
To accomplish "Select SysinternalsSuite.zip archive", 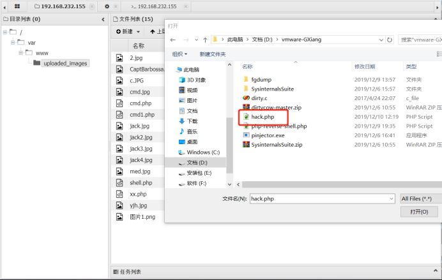I will point(277,145).
